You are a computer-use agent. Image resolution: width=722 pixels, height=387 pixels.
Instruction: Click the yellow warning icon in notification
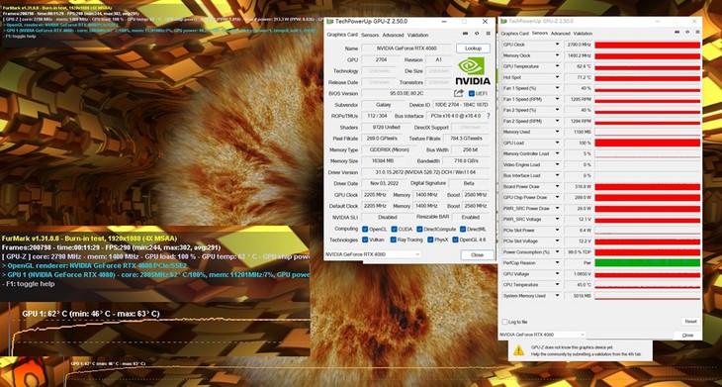coord(519,350)
